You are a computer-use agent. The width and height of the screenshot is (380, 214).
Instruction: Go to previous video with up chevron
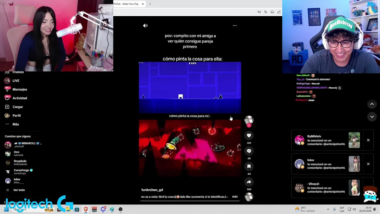[x=372, y=104]
